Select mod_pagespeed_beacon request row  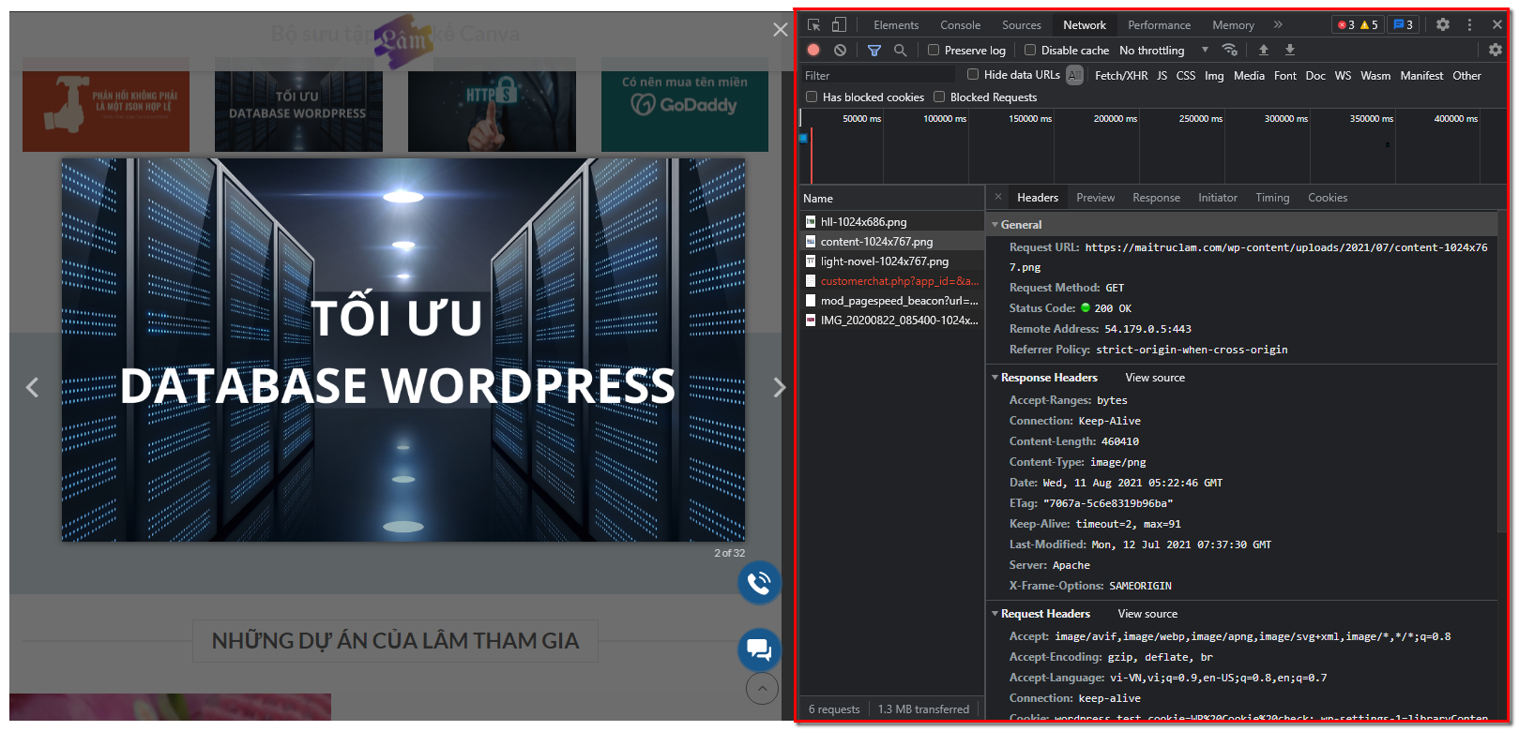(891, 301)
